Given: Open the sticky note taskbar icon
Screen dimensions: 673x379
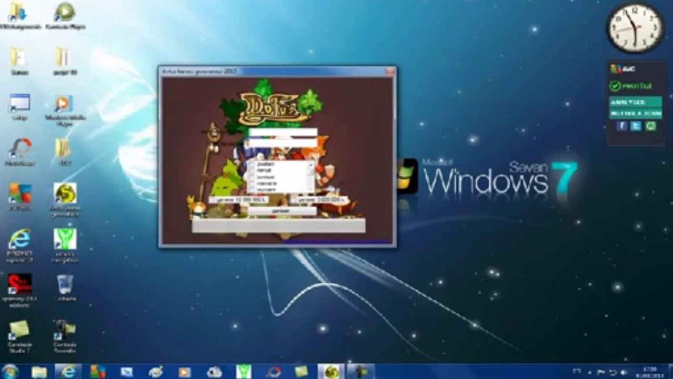Looking at the screenshot, I should [x=302, y=372].
